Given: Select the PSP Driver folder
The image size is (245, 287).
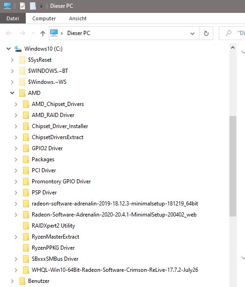Looking at the screenshot, I should [x=44, y=193].
